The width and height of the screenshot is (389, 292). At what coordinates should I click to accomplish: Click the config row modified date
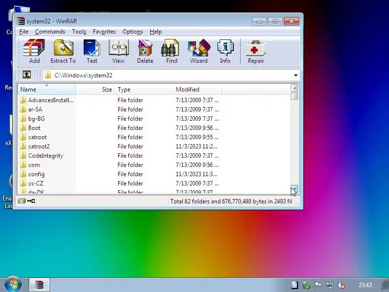click(x=196, y=174)
